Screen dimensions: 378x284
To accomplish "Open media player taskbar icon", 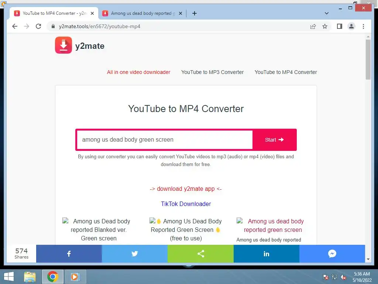I will coord(75,277).
